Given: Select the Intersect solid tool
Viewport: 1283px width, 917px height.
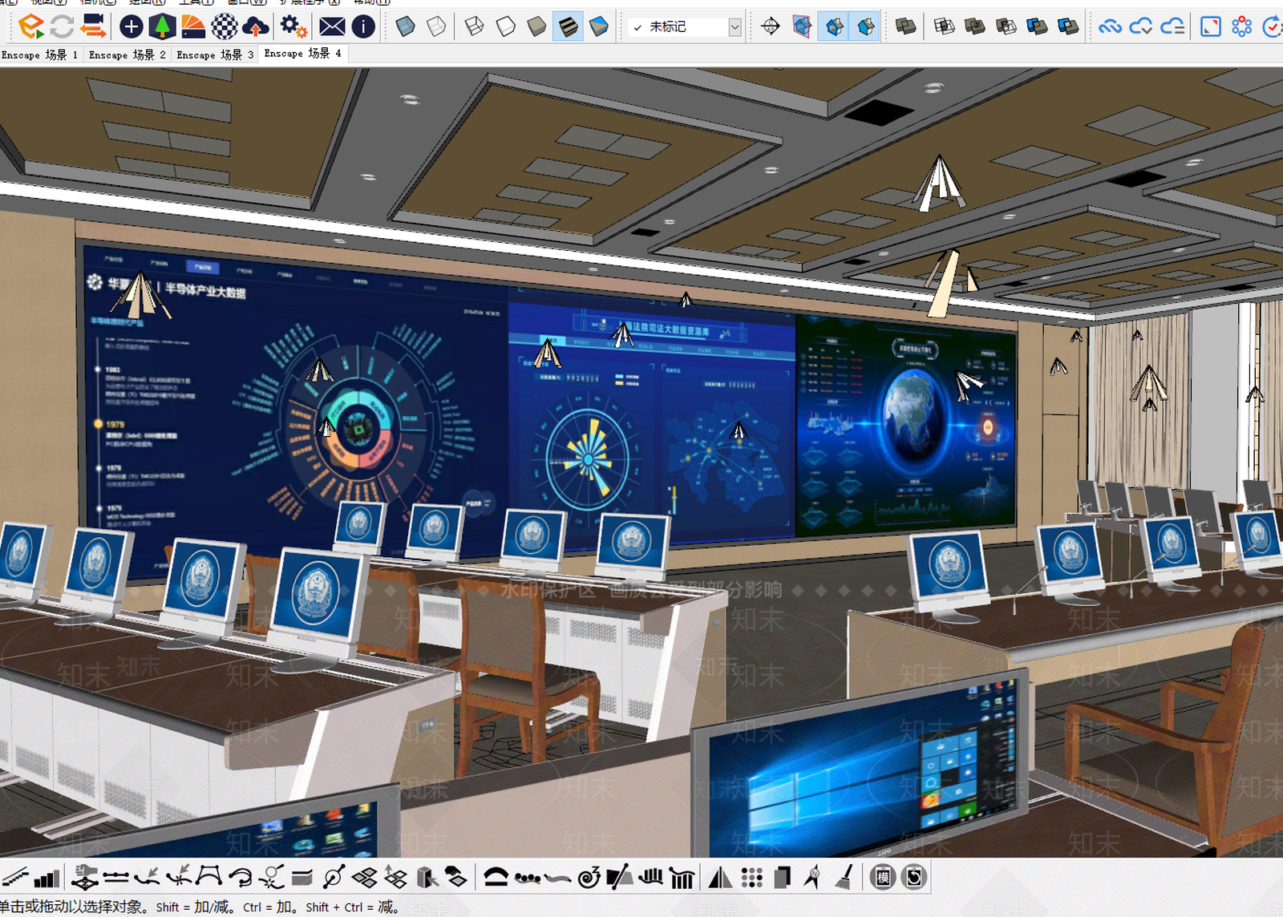Looking at the screenshot, I should coord(945,27).
